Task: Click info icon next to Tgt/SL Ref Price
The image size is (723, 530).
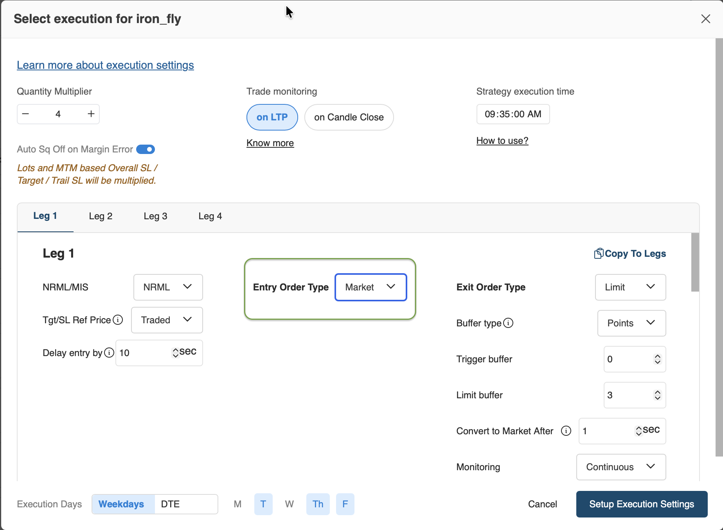Action: (x=118, y=320)
